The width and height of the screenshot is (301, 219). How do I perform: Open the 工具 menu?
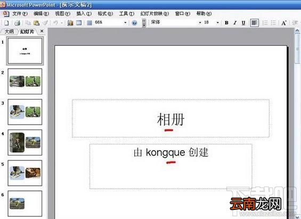tap(126, 14)
